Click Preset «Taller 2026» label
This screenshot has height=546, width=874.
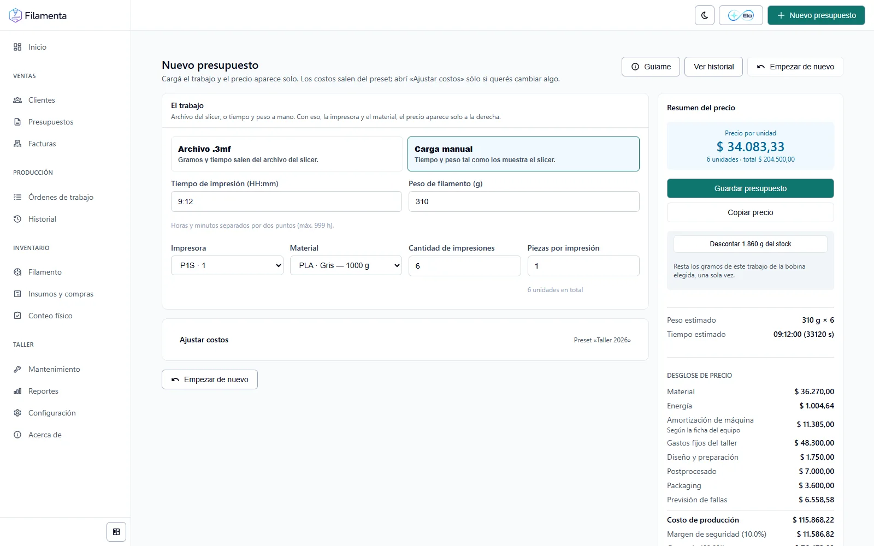(602, 340)
